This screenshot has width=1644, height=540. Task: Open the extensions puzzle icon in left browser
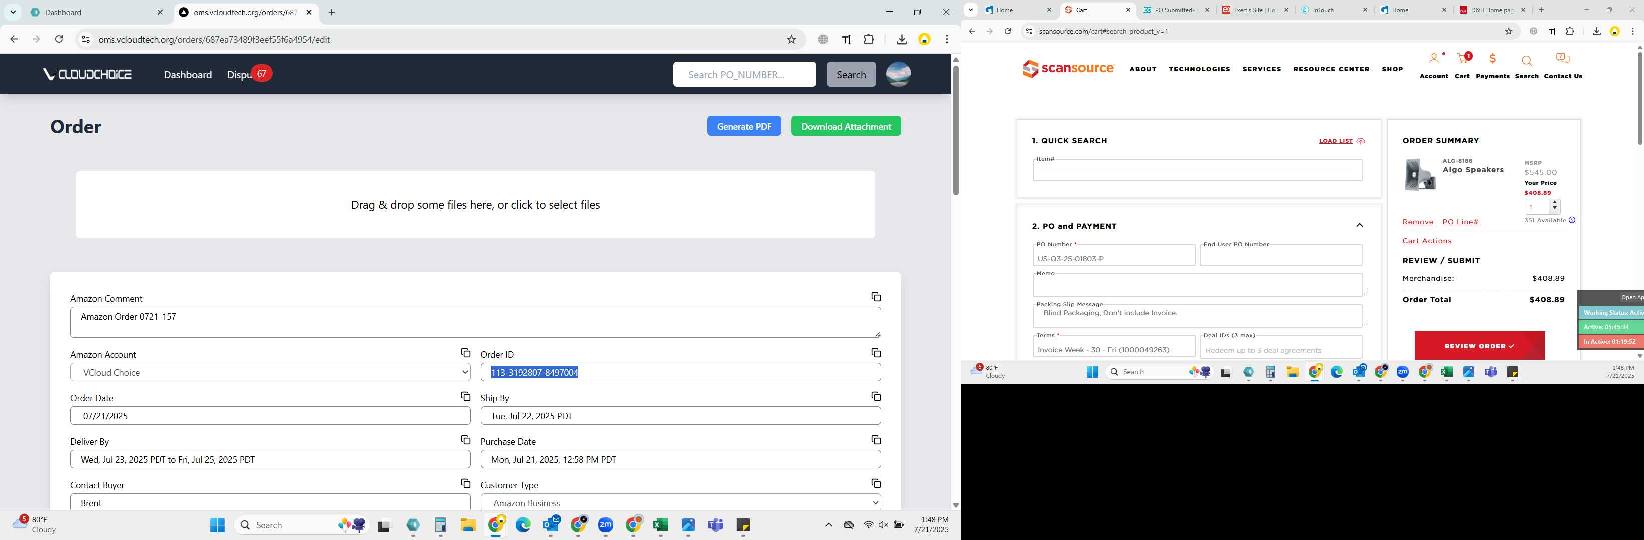tap(869, 39)
